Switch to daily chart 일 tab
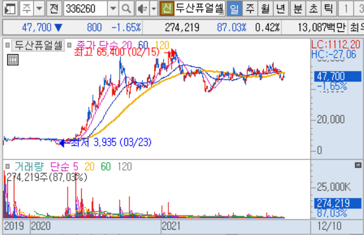The width and height of the screenshot is (364, 235). [234, 8]
